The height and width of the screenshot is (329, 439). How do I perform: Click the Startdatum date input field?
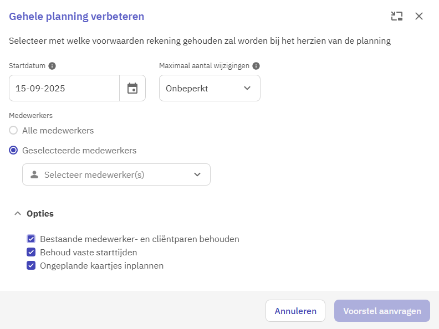coord(64,88)
